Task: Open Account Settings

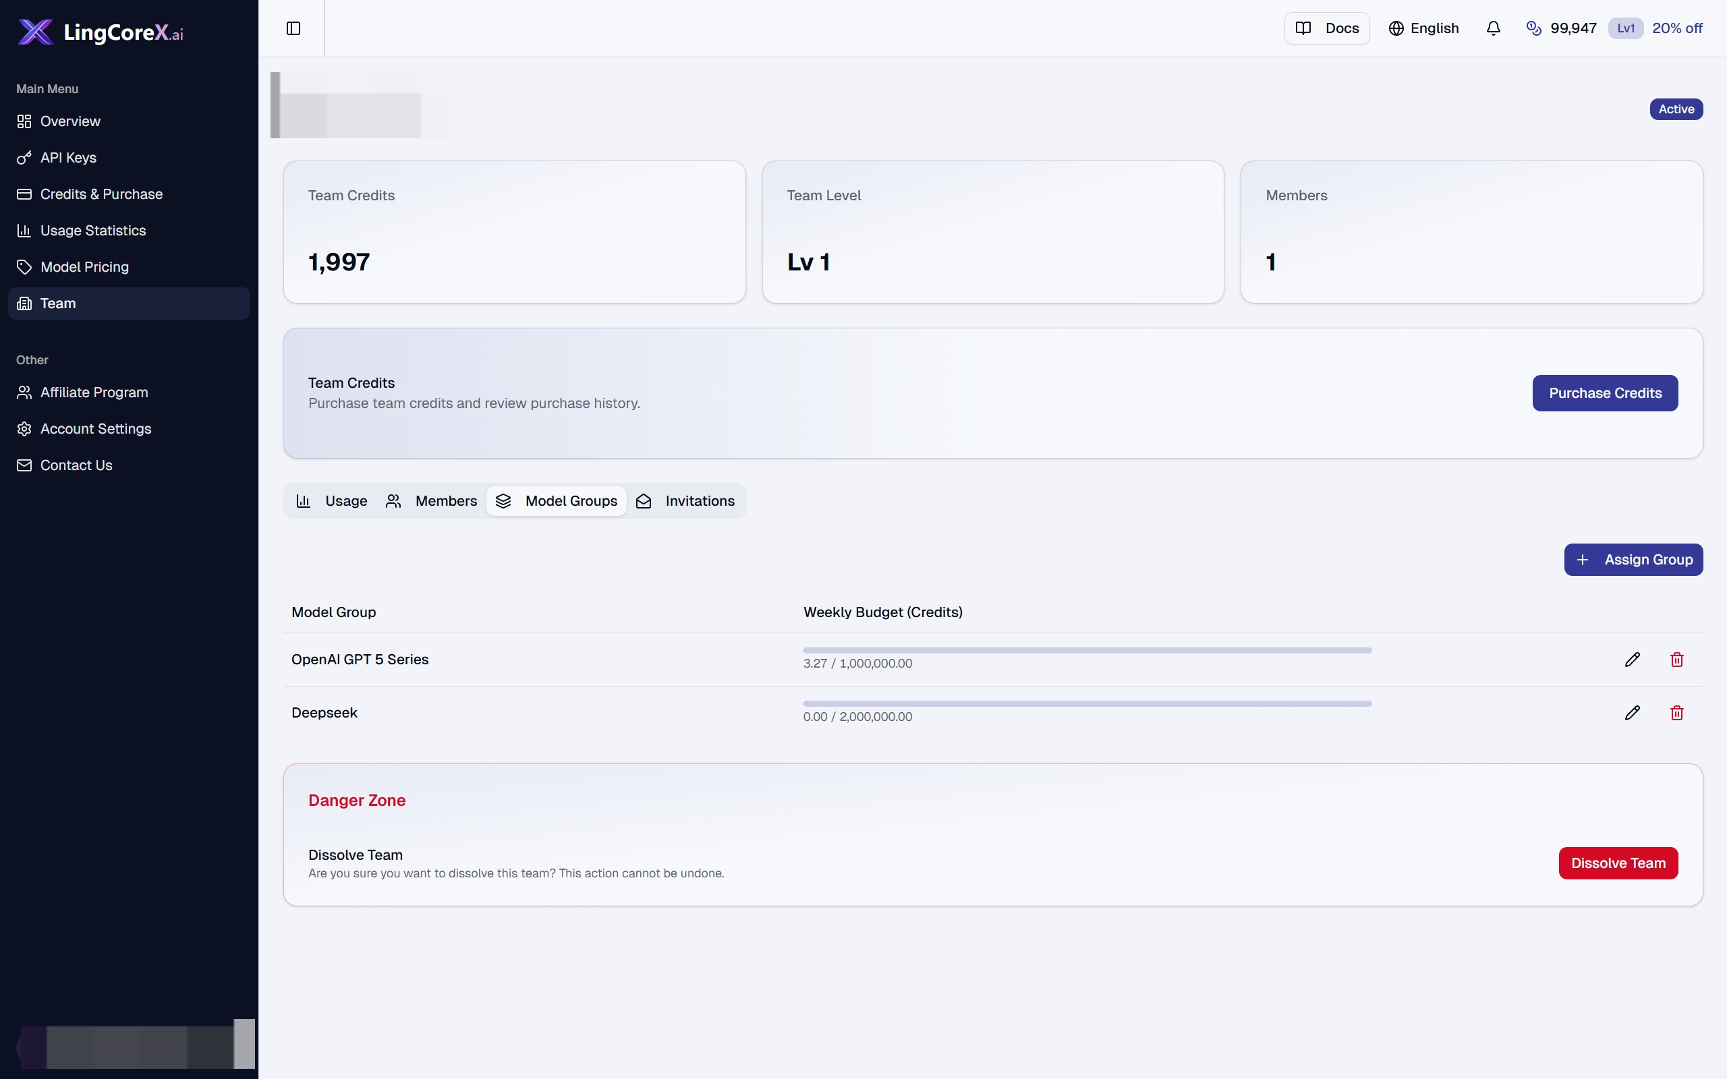Action: click(129, 429)
